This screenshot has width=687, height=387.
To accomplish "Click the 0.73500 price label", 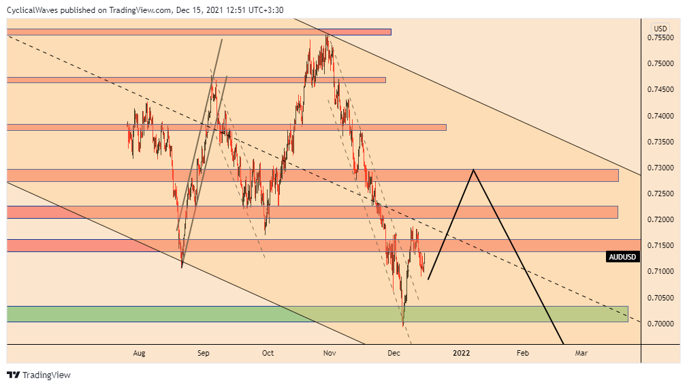I will (x=660, y=142).
